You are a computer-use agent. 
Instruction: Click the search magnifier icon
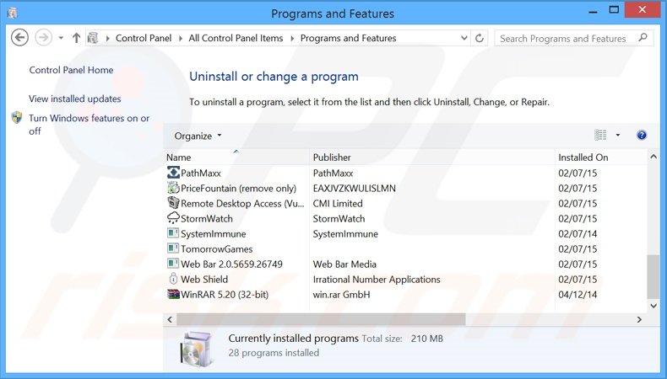click(x=643, y=38)
